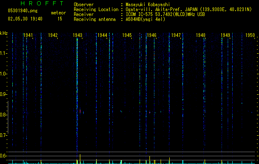Click the meteor label
259x164 pixels.
pyautogui.click(x=58, y=13)
